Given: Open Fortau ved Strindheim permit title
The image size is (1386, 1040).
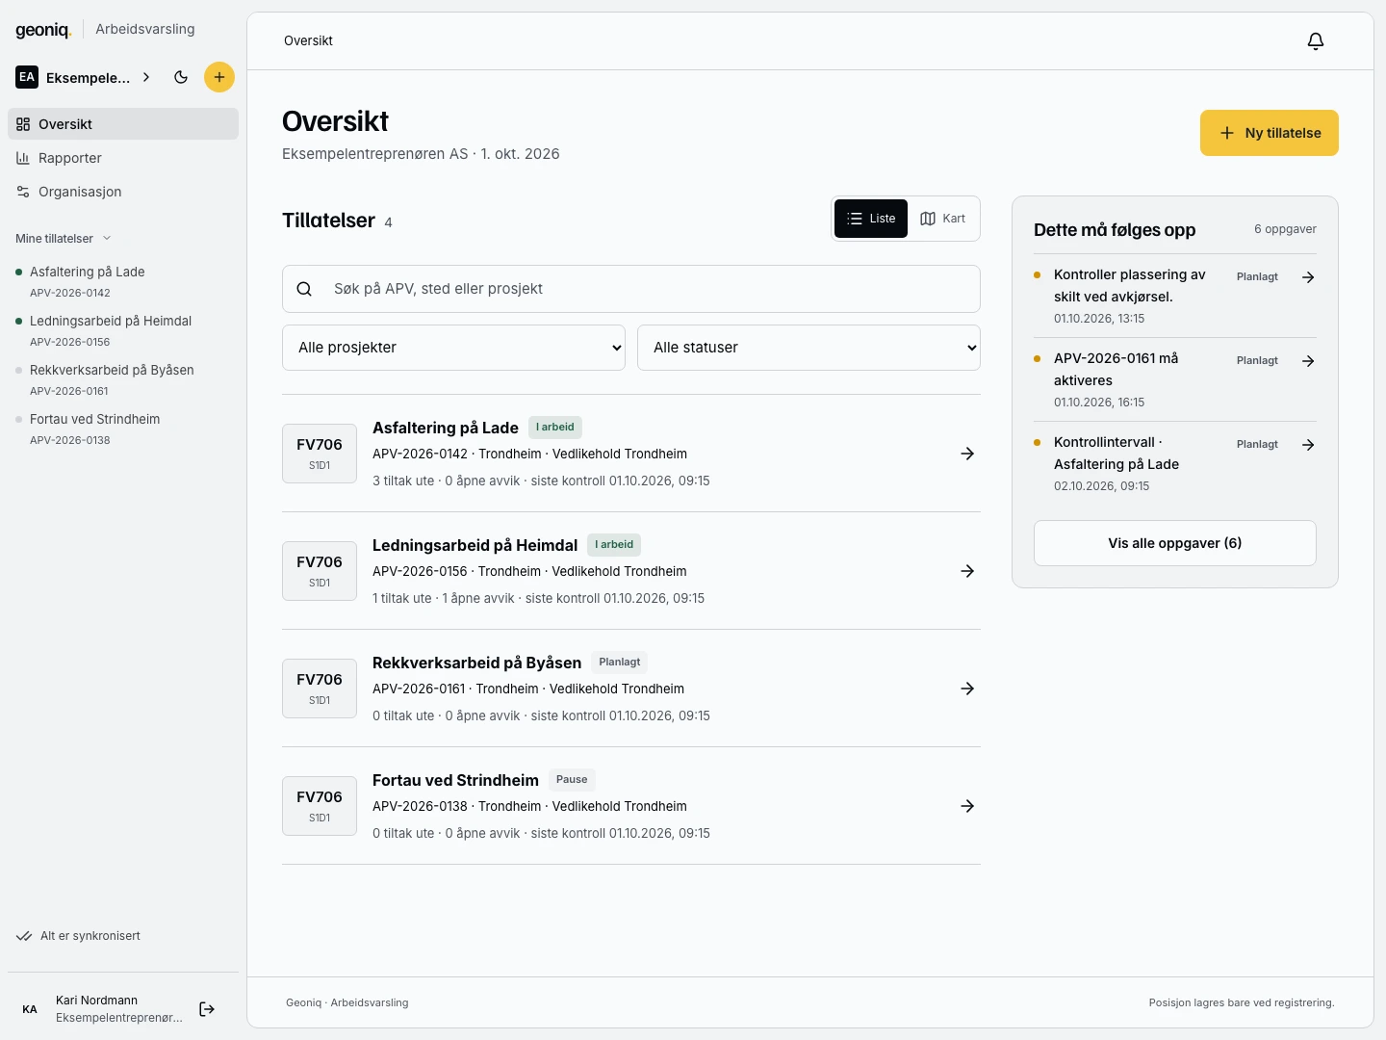Looking at the screenshot, I should pos(455,780).
